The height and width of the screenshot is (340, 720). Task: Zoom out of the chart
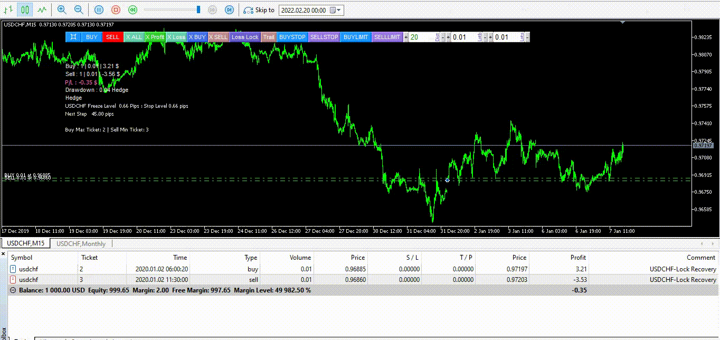(x=79, y=10)
